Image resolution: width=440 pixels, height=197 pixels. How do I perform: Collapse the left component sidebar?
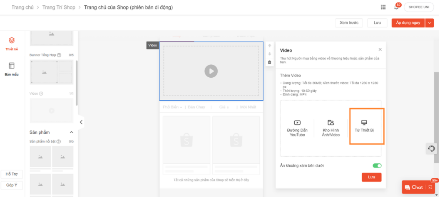[81, 122]
